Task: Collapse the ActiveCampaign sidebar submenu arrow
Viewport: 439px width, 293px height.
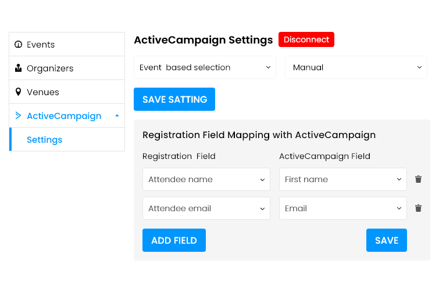Action: (x=117, y=115)
